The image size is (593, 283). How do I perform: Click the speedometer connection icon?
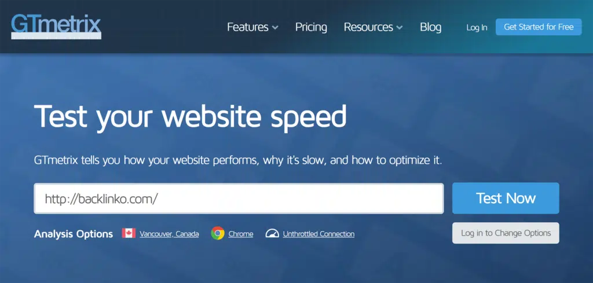(272, 233)
